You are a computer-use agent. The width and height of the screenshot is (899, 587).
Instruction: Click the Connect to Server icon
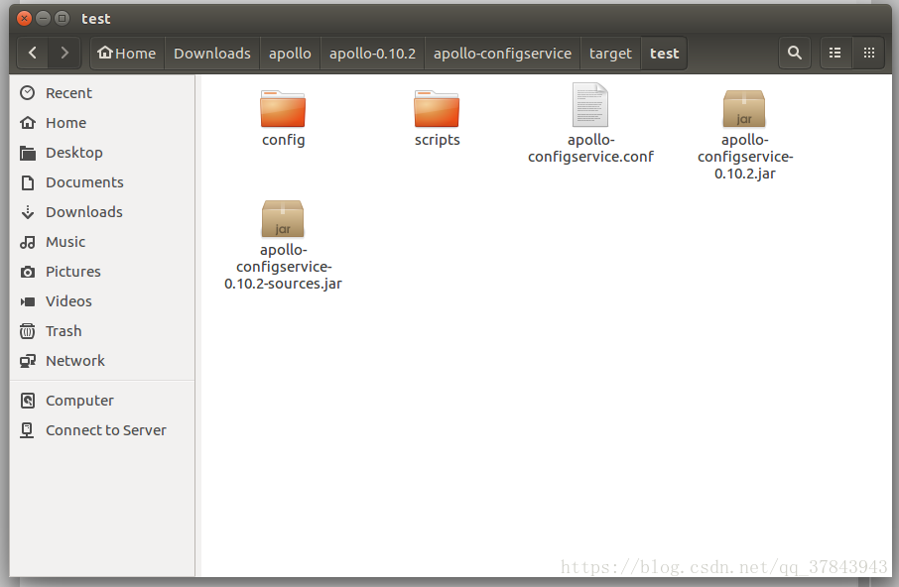(28, 430)
